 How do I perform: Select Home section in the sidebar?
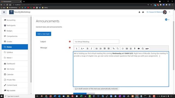point(15,47)
